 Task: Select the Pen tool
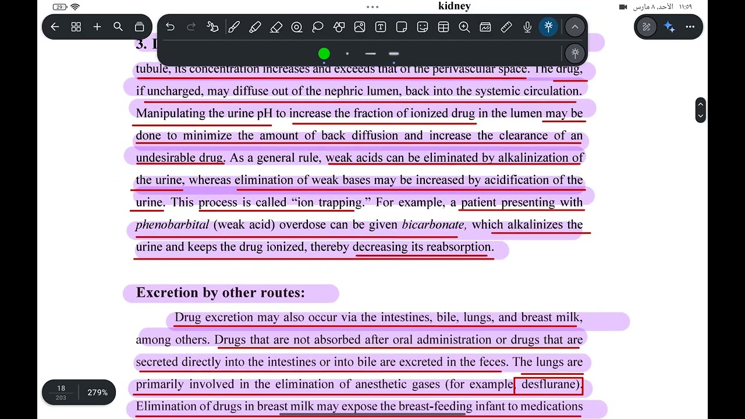click(x=233, y=27)
